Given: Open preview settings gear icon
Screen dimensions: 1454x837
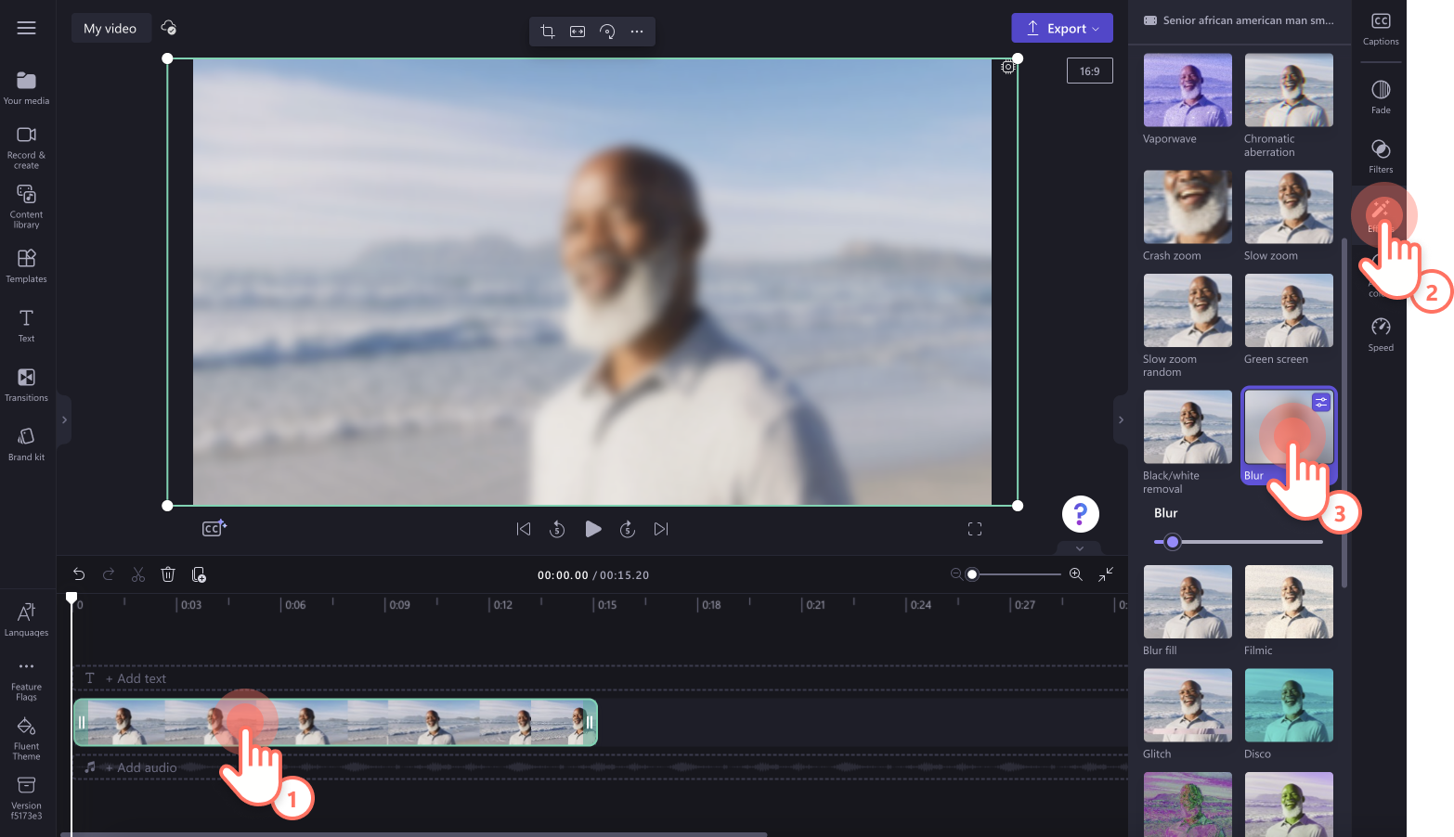Looking at the screenshot, I should (1007, 67).
